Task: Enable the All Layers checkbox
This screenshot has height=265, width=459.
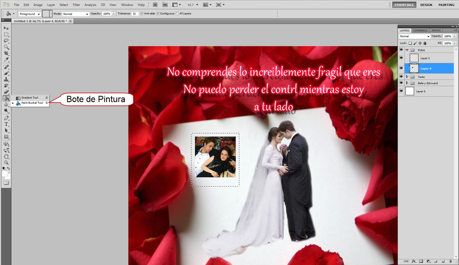Action: [x=177, y=13]
